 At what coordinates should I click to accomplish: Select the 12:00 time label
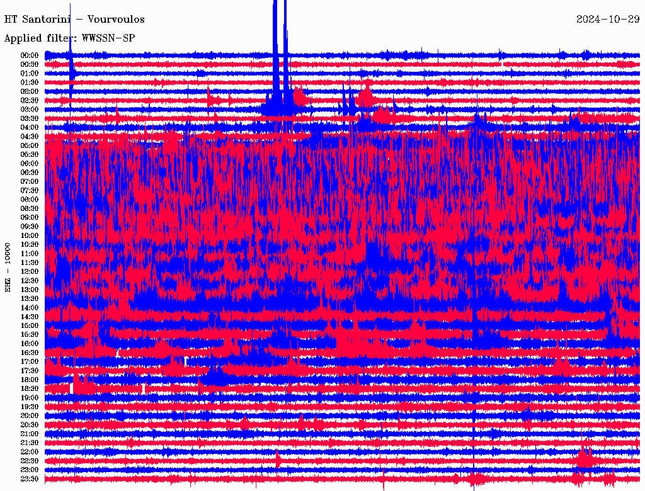pyautogui.click(x=29, y=271)
